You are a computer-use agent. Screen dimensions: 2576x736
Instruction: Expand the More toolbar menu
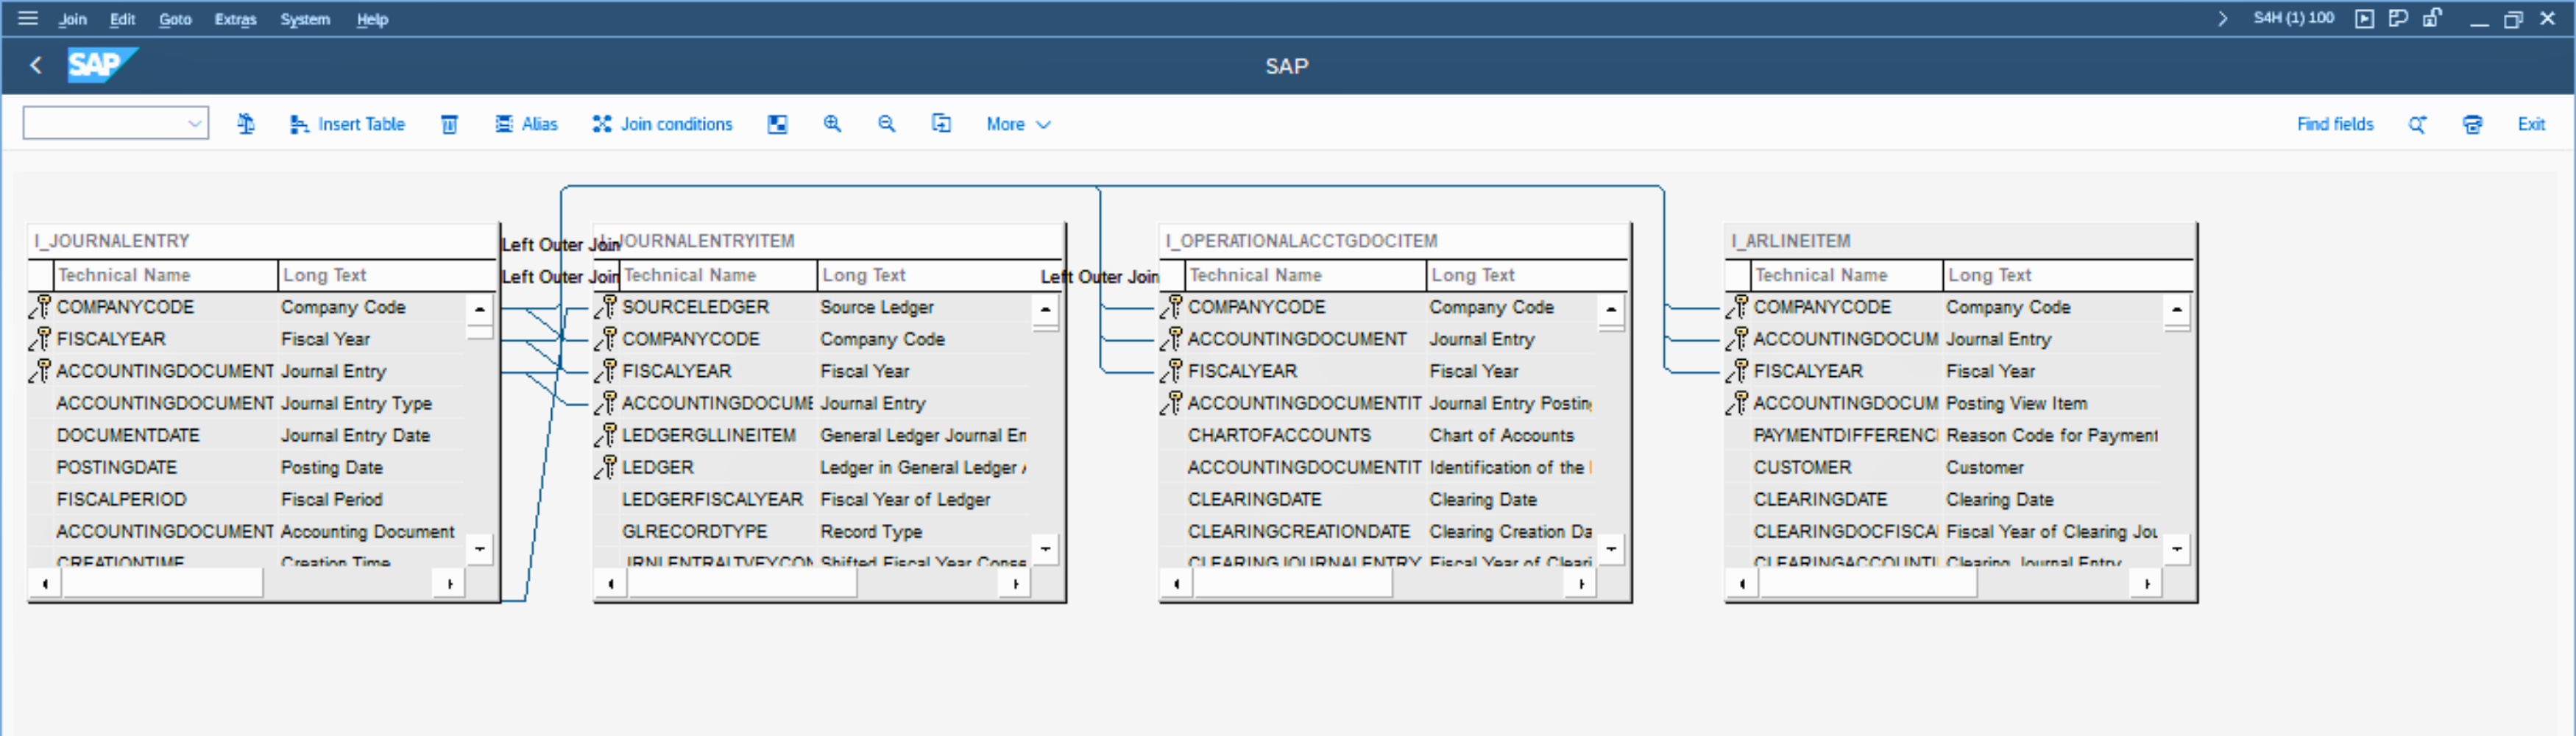coord(1017,124)
